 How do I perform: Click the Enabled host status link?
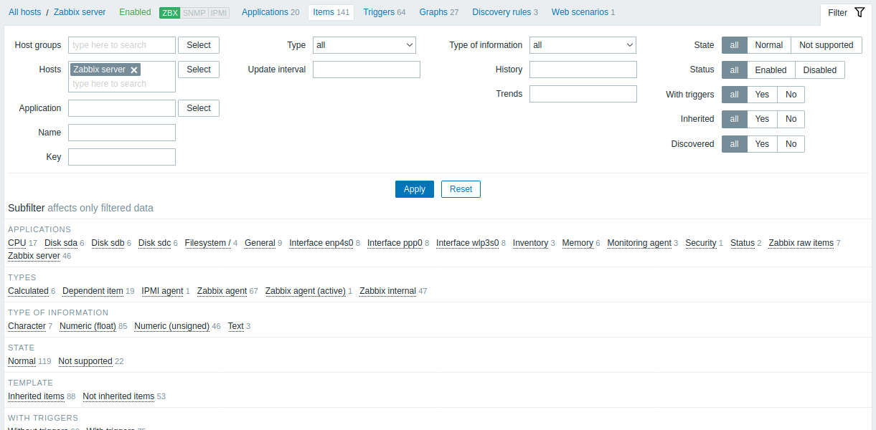click(135, 12)
